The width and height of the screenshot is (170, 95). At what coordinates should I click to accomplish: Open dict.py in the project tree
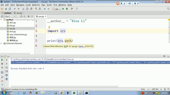pyautogui.click(x=12, y=23)
